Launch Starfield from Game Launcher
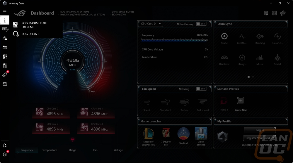Viewport: 293px width, 163px height. [183, 136]
